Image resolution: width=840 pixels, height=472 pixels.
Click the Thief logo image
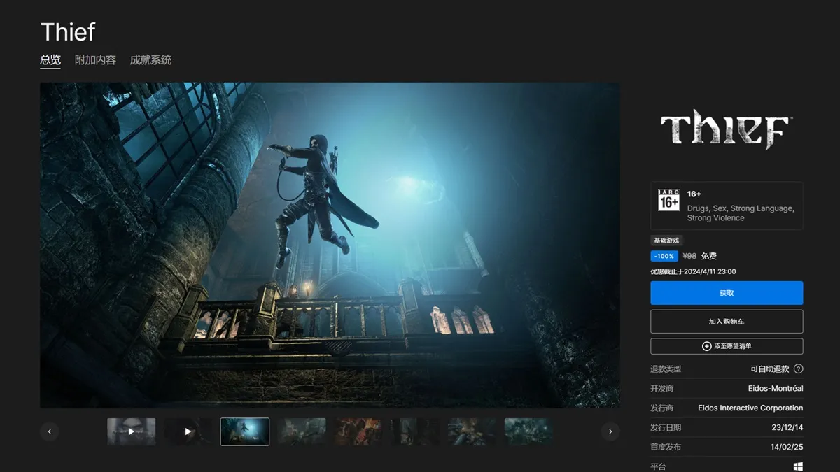pyautogui.click(x=727, y=129)
